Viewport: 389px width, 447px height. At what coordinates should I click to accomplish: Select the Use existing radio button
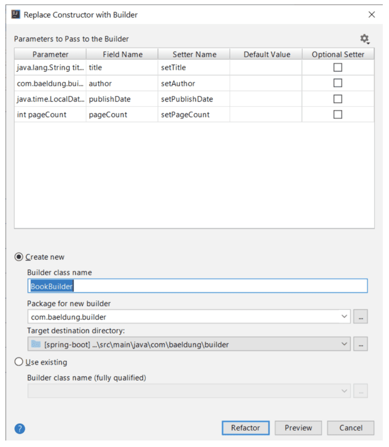click(18, 362)
